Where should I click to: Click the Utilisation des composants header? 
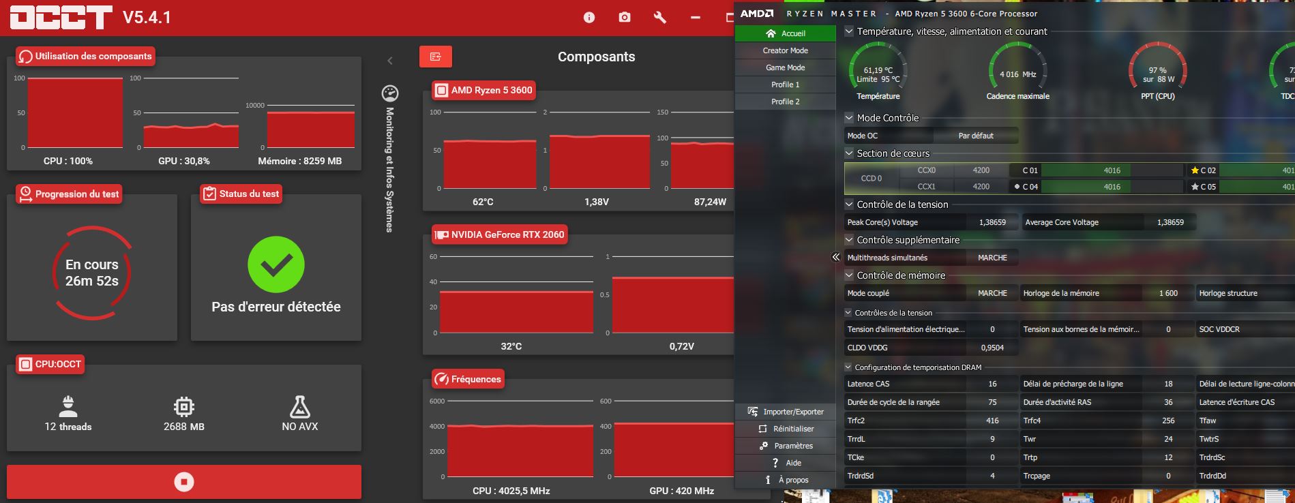(86, 57)
